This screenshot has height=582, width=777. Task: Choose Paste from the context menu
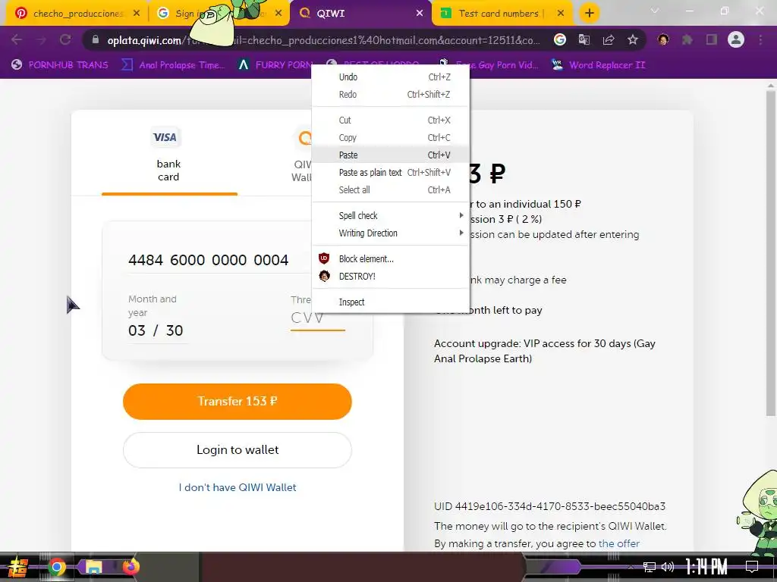(391, 155)
